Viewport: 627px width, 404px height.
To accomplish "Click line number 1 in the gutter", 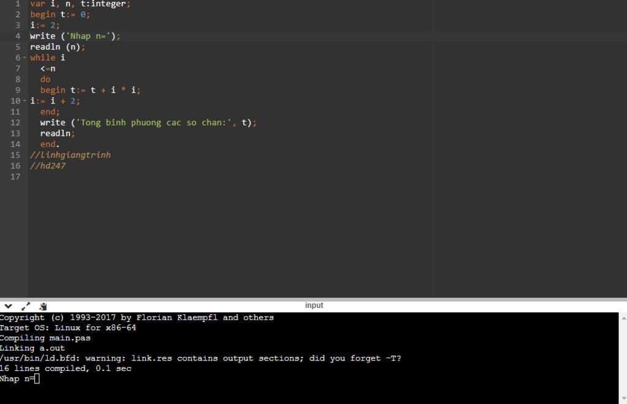I will (x=18, y=4).
